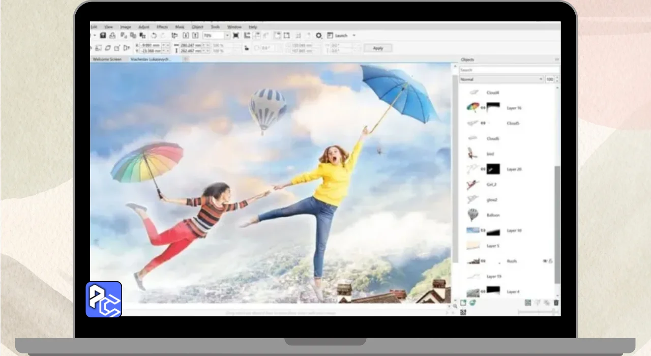This screenshot has width=651, height=356.
Task: Toggle visibility eye on Roofs layer
Action: tap(545, 261)
